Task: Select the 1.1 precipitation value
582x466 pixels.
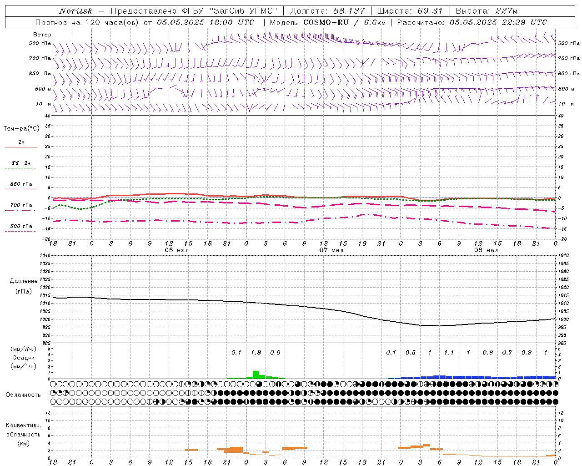Action: [449, 352]
